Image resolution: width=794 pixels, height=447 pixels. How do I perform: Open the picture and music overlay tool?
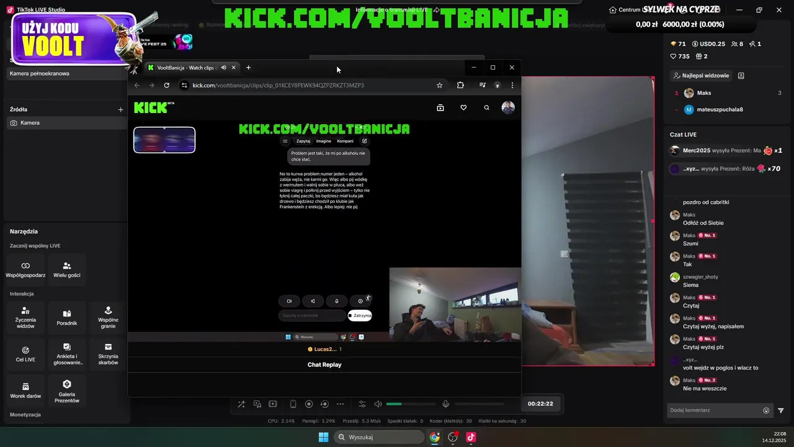point(257,404)
